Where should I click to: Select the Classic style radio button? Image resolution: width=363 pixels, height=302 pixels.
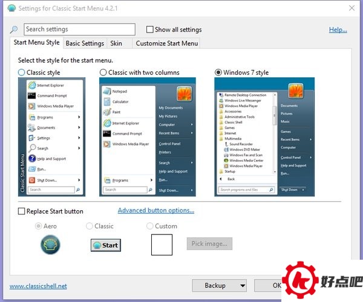pos(22,72)
